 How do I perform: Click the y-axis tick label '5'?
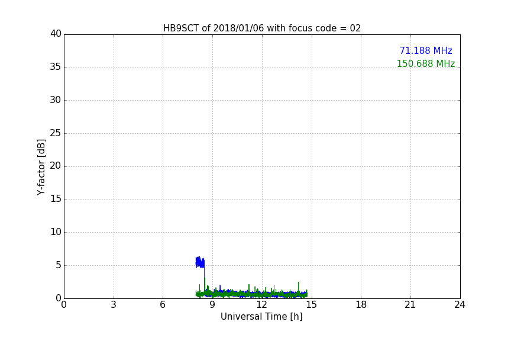tap(59, 265)
